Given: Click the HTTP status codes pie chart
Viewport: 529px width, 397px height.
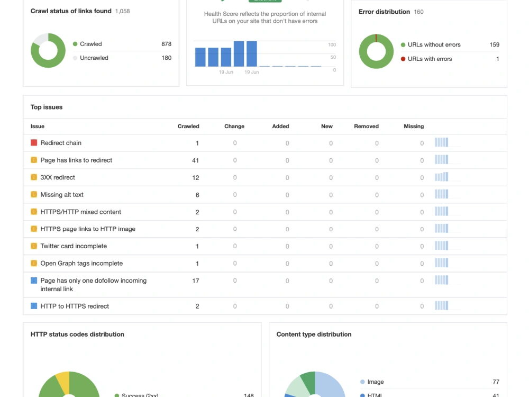Looking at the screenshot, I should click(69, 384).
